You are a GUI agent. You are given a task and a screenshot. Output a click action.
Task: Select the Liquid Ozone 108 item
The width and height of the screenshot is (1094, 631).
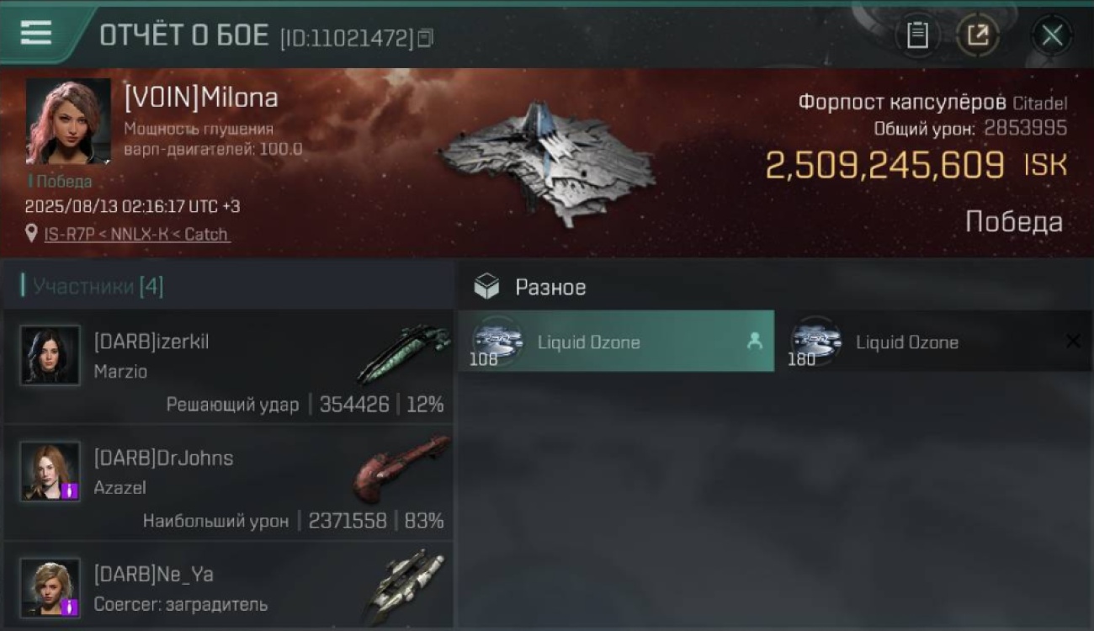coord(616,341)
